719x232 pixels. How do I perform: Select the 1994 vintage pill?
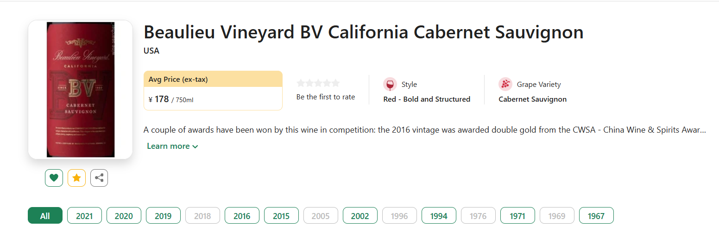coord(439,216)
